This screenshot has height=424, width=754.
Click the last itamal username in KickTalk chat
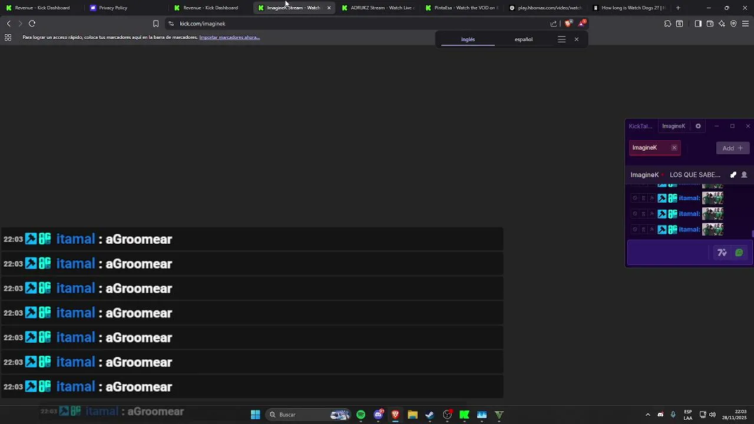coord(689,230)
